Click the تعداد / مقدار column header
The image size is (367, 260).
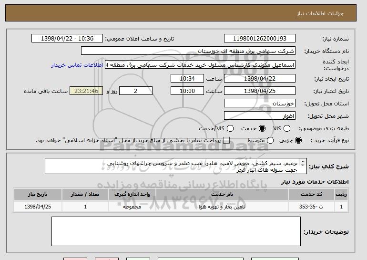pos(85,195)
